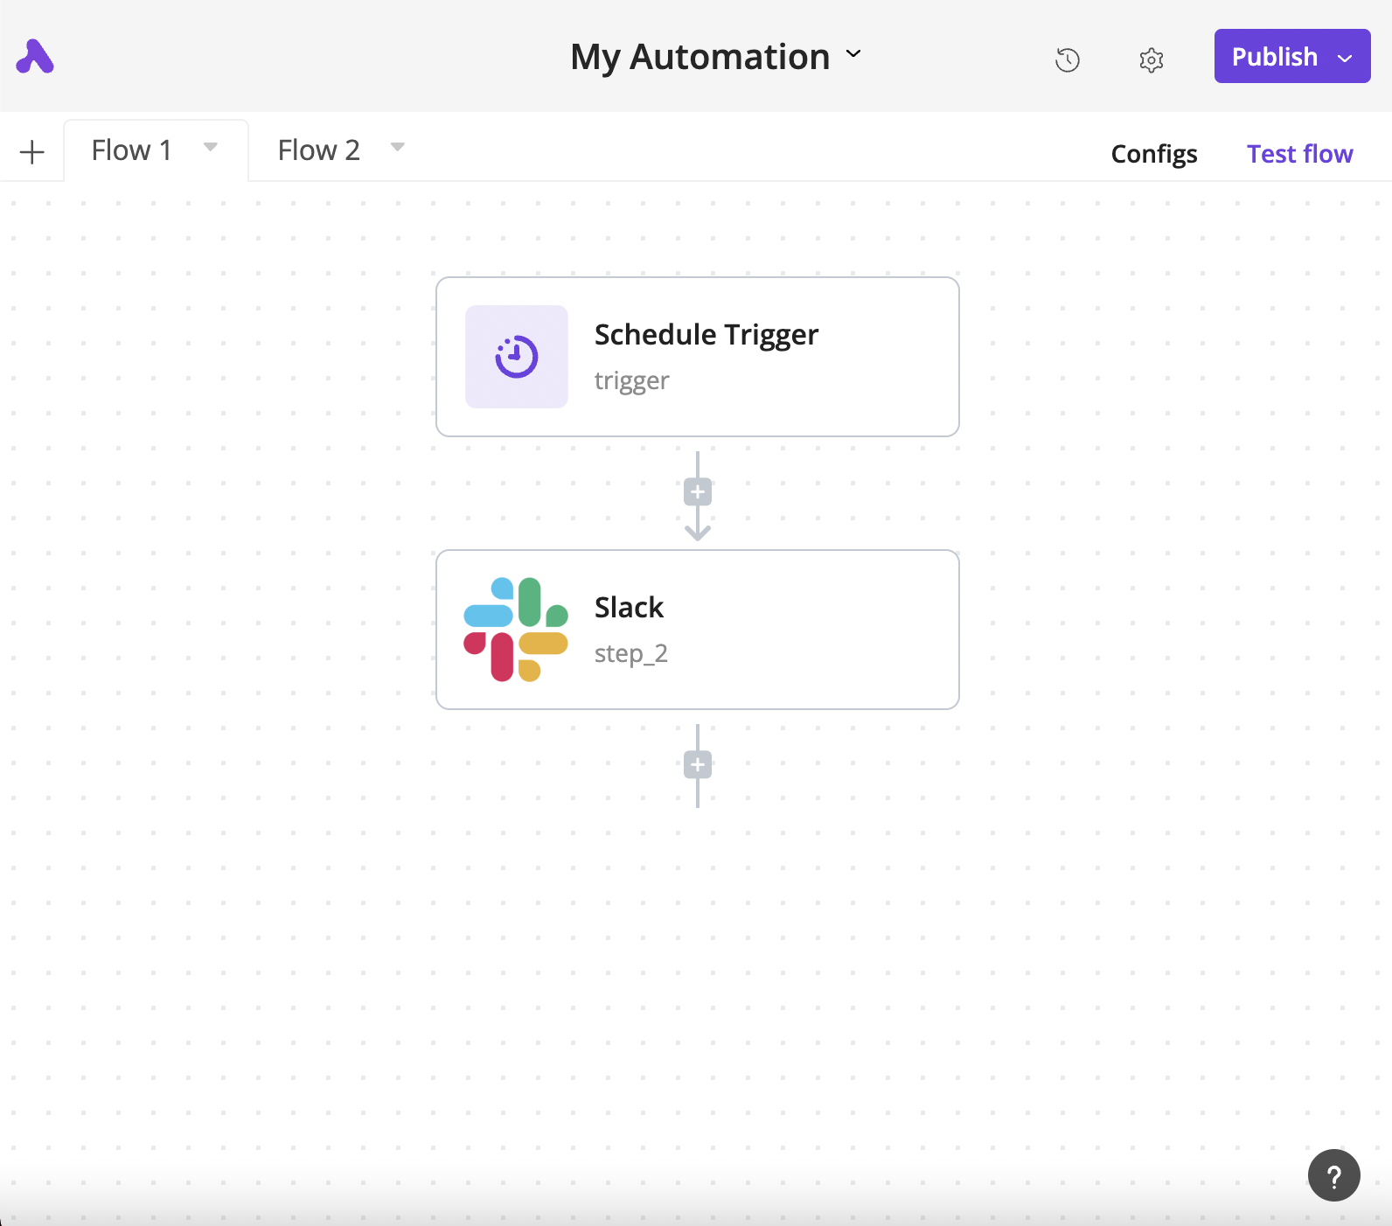This screenshot has width=1392, height=1226.
Task: Open the Flow 2 tab dropdown arrow
Action: [x=398, y=147]
